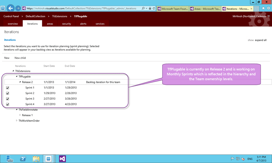Open MrHinsh account dropdown menu
Image resolution: width=272 pixels, height=163 pixels.
click(x=251, y=16)
